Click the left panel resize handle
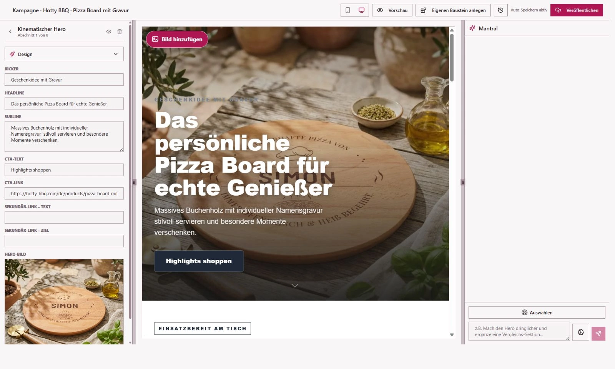 click(134, 182)
